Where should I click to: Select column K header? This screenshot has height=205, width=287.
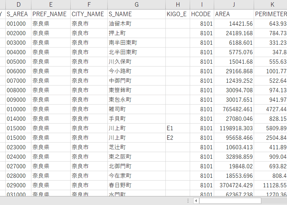coord(271,5)
